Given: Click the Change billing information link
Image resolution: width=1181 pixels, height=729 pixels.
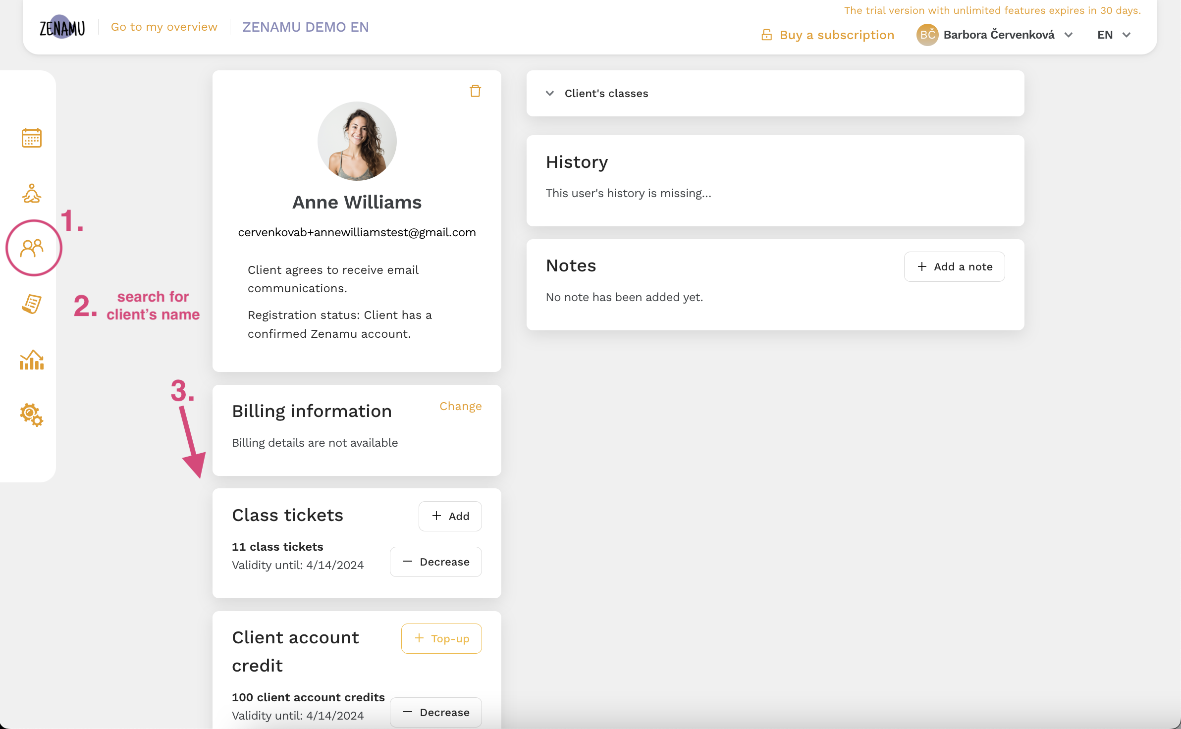Looking at the screenshot, I should pyautogui.click(x=461, y=406).
